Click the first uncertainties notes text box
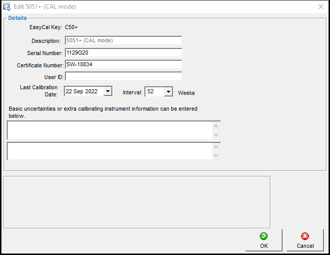This screenshot has height=255, width=330. (x=110, y=130)
